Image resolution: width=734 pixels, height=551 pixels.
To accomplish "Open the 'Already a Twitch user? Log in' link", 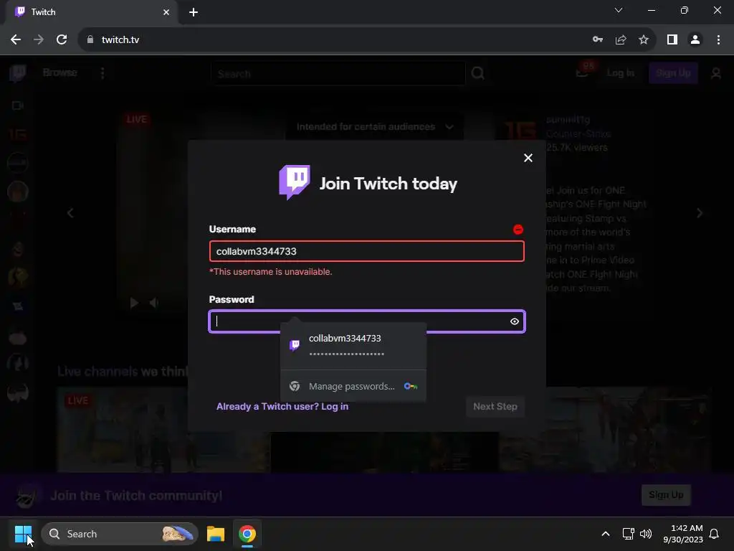I will pyautogui.click(x=282, y=406).
